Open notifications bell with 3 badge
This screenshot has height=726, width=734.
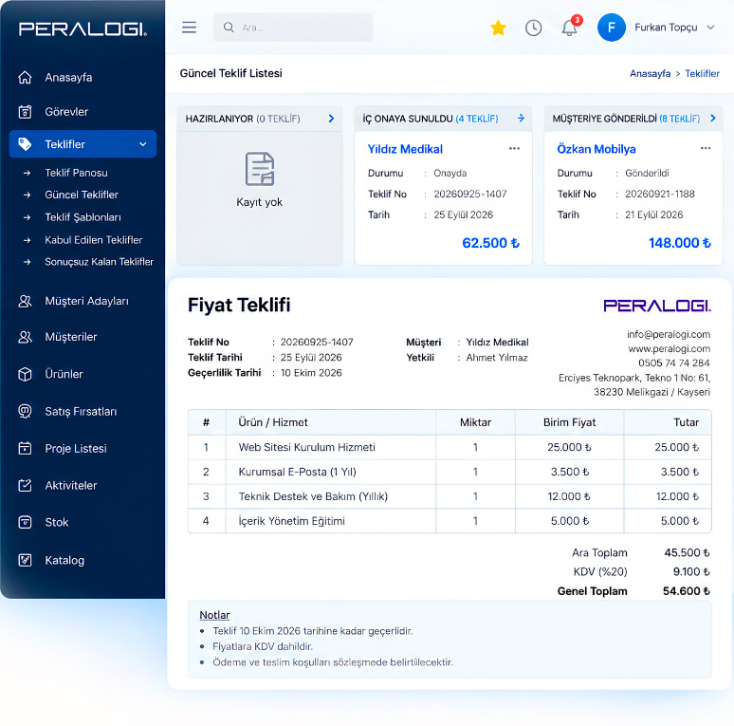[x=570, y=28]
